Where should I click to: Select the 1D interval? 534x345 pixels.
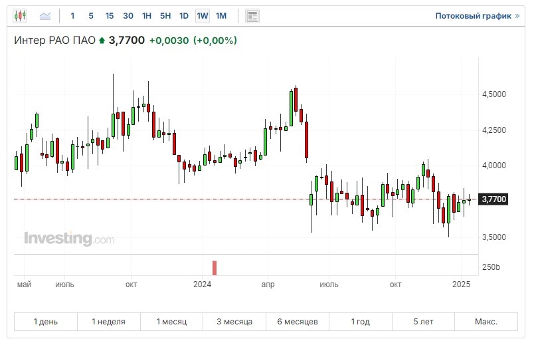point(184,16)
